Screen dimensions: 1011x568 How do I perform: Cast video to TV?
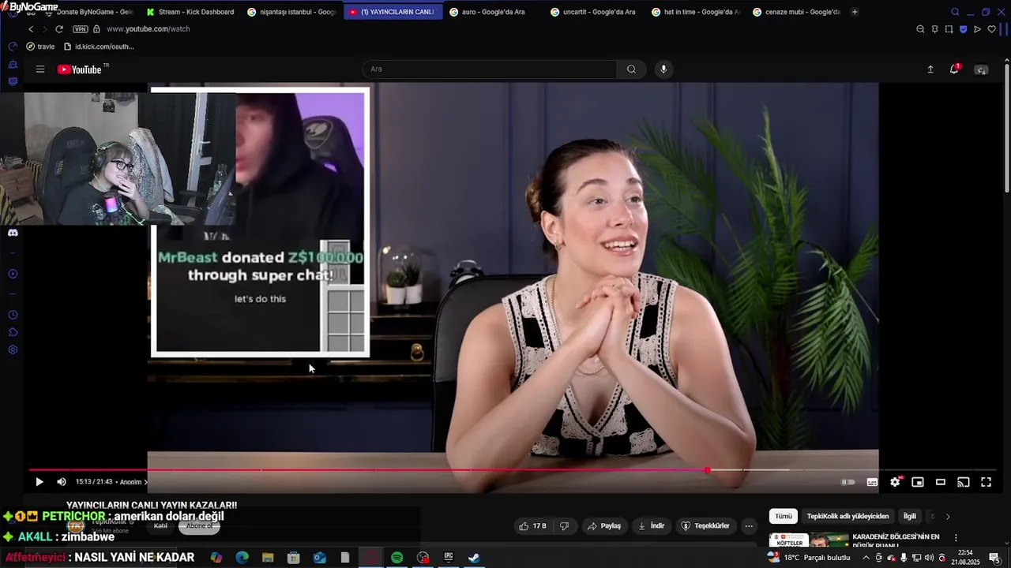point(964,482)
